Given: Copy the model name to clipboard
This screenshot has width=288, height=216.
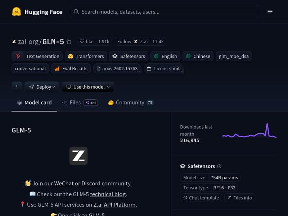Looking at the screenshot, I should (x=69, y=42).
